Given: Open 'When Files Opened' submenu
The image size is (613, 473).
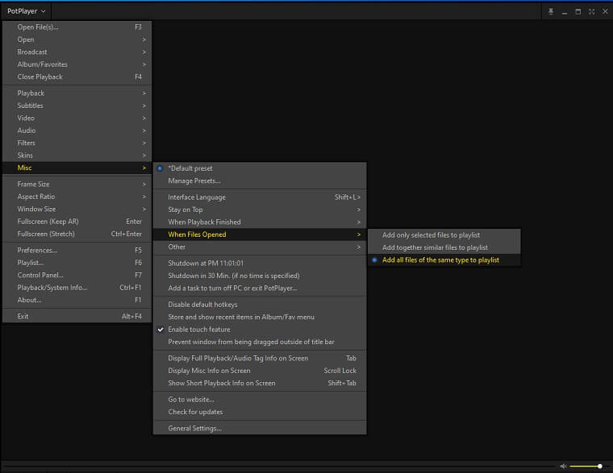Looking at the screenshot, I should tap(260, 234).
